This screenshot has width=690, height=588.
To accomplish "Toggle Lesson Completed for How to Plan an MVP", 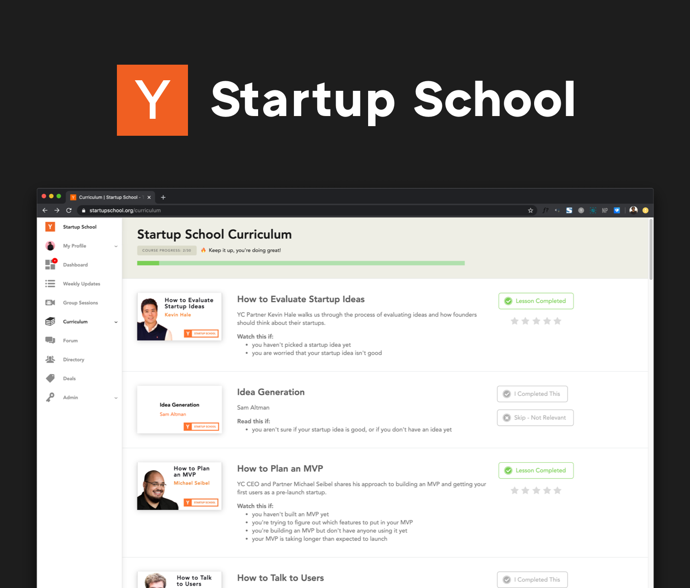I will tap(535, 471).
